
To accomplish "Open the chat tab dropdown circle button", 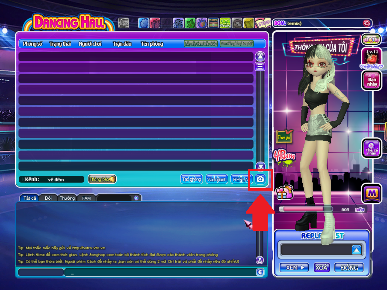I will (x=136, y=198).
